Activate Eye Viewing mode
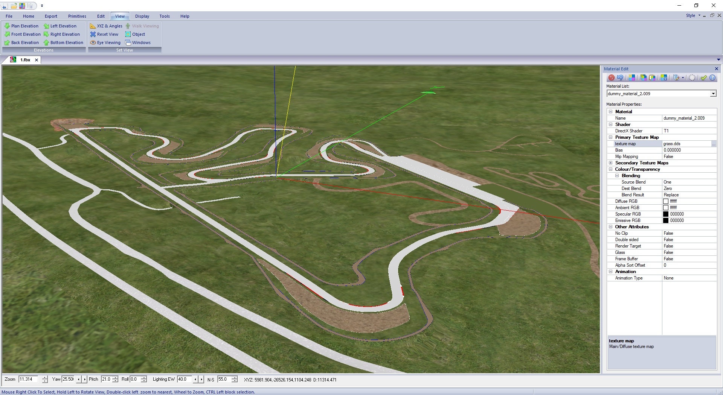723x395 pixels. pyautogui.click(x=105, y=43)
